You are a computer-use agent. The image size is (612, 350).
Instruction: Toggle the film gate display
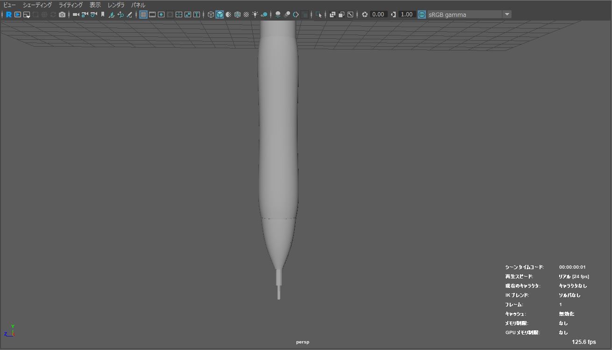pos(152,14)
